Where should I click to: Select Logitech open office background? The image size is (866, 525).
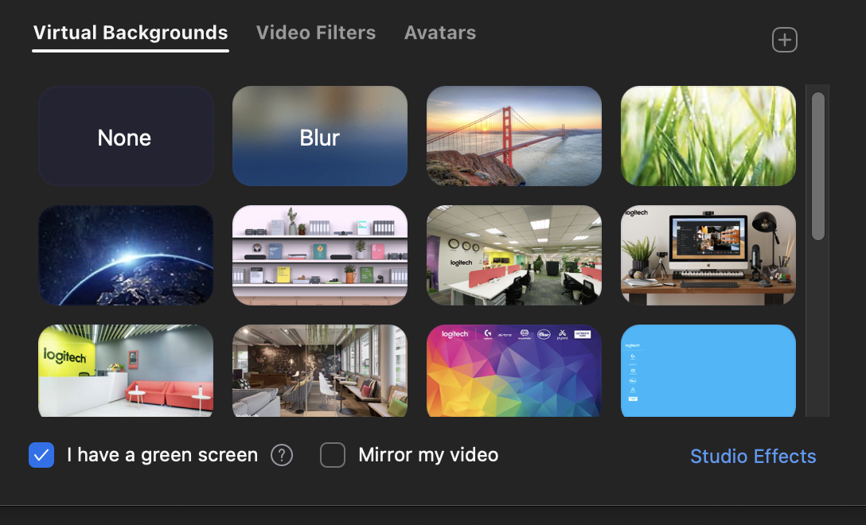[514, 255]
